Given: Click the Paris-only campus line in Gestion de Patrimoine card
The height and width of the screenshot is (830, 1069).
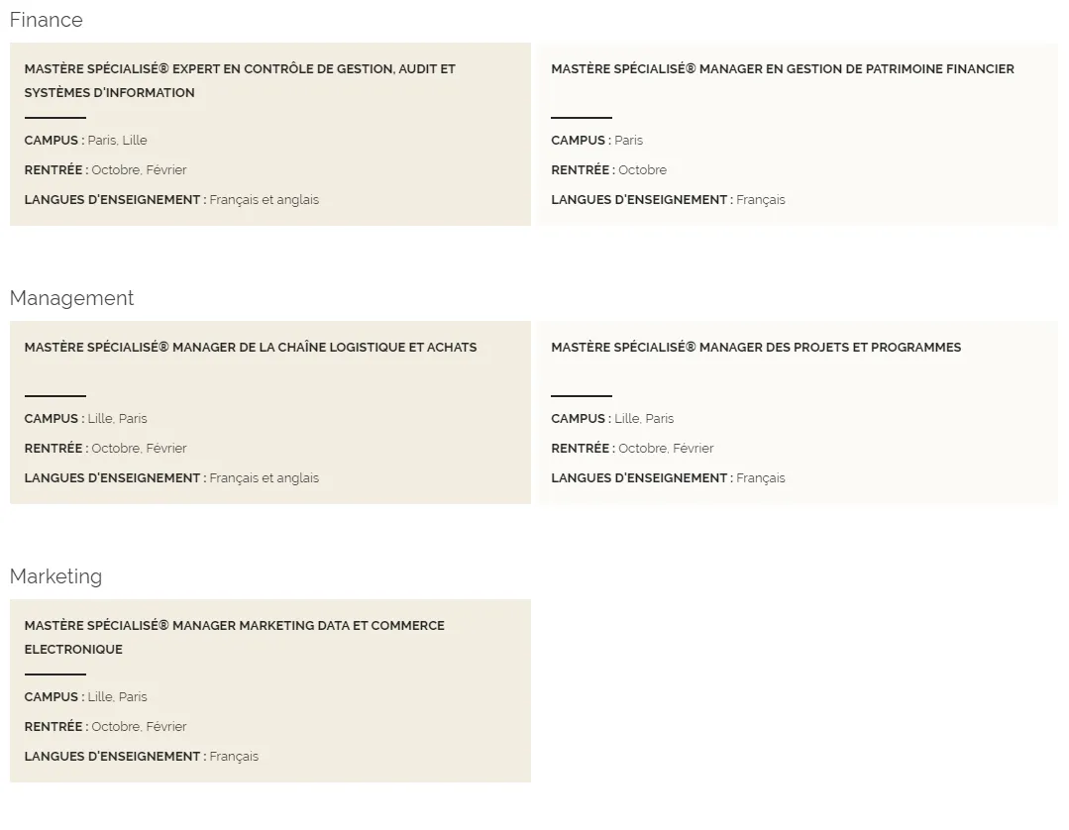Looking at the screenshot, I should pos(596,141).
